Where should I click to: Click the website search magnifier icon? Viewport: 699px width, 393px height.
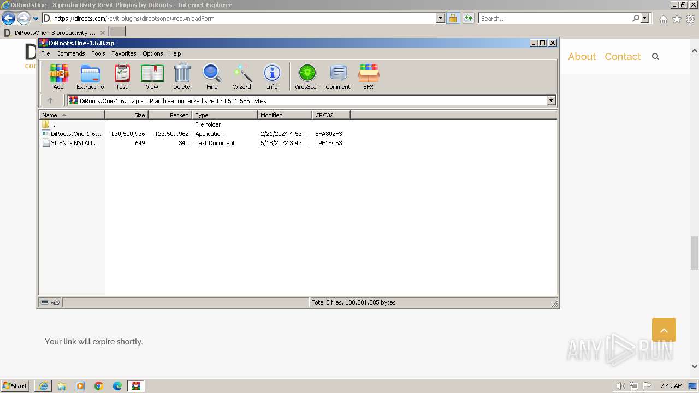[x=656, y=56]
